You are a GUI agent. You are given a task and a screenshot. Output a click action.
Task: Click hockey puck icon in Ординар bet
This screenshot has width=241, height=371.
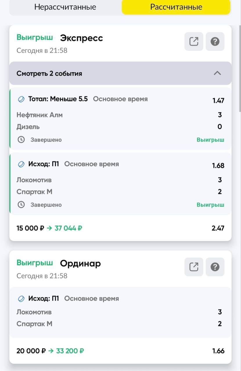pos(21,299)
